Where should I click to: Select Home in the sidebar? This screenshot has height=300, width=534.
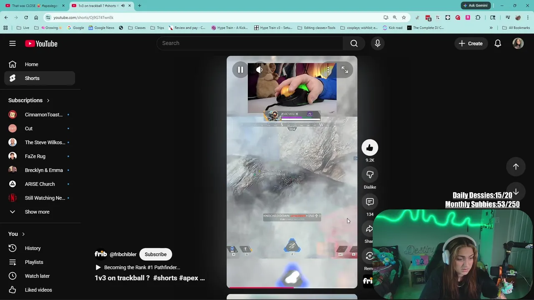tap(40, 65)
